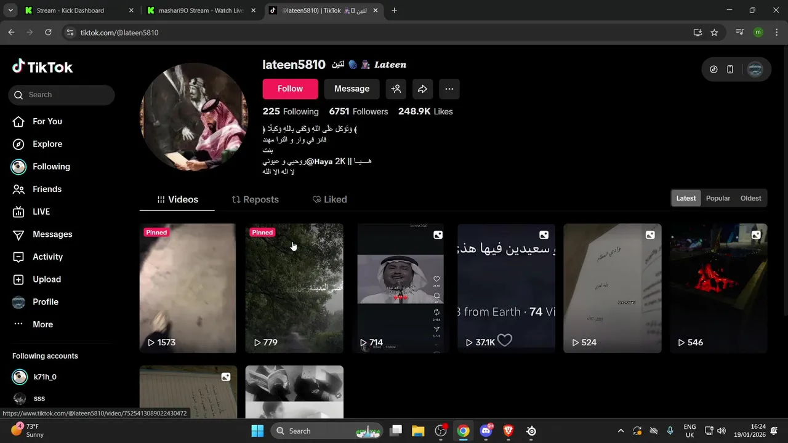Click the 248.9K Likes count
This screenshot has width=788, height=443.
tap(425, 111)
